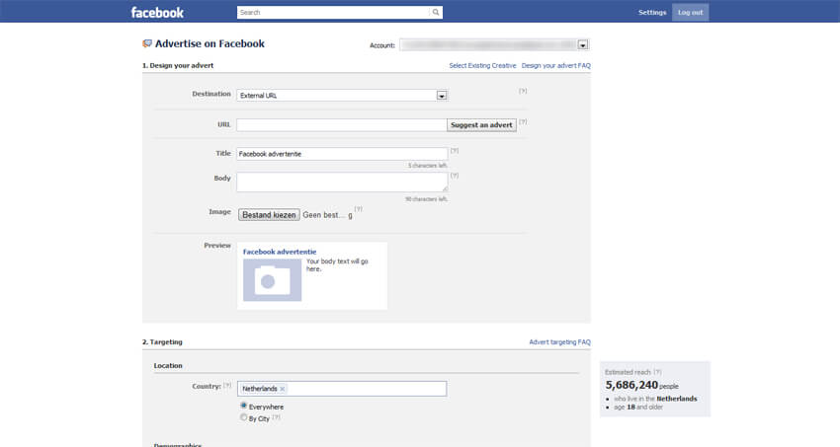Screen dimensions: 840x447
Task: Focus the Country input box
Action: [342, 389]
